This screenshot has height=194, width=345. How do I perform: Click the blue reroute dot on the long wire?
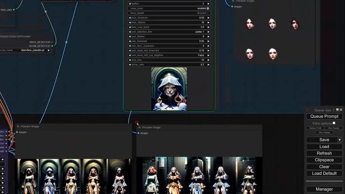pos(66,42)
